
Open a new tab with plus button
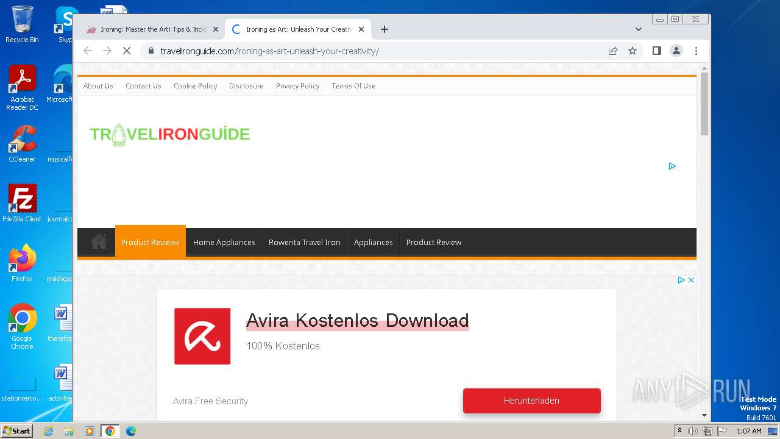click(x=384, y=29)
